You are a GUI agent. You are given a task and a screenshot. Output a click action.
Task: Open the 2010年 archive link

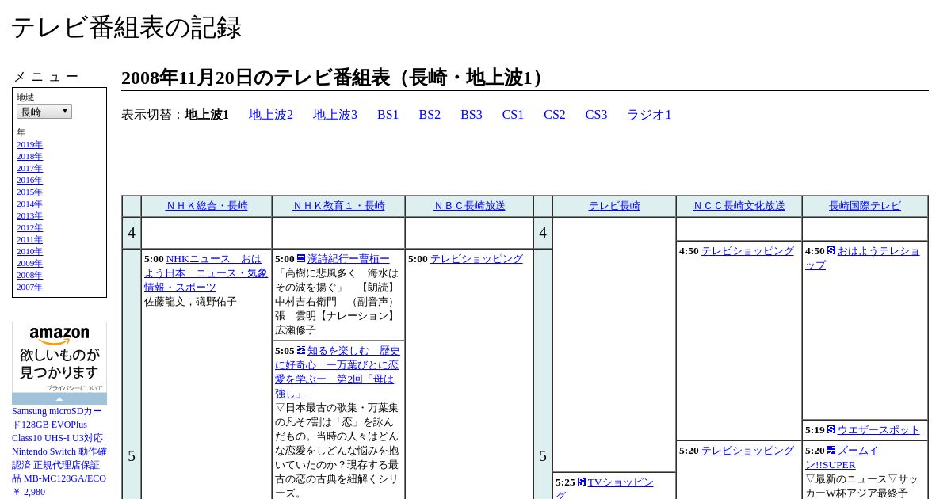pos(29,252)
